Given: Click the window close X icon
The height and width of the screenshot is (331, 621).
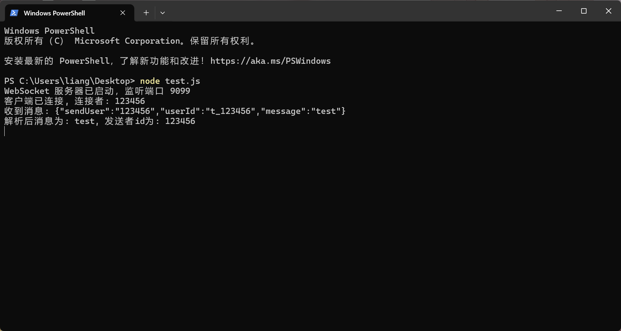Looking at the screenshot, I should (608, 11).
